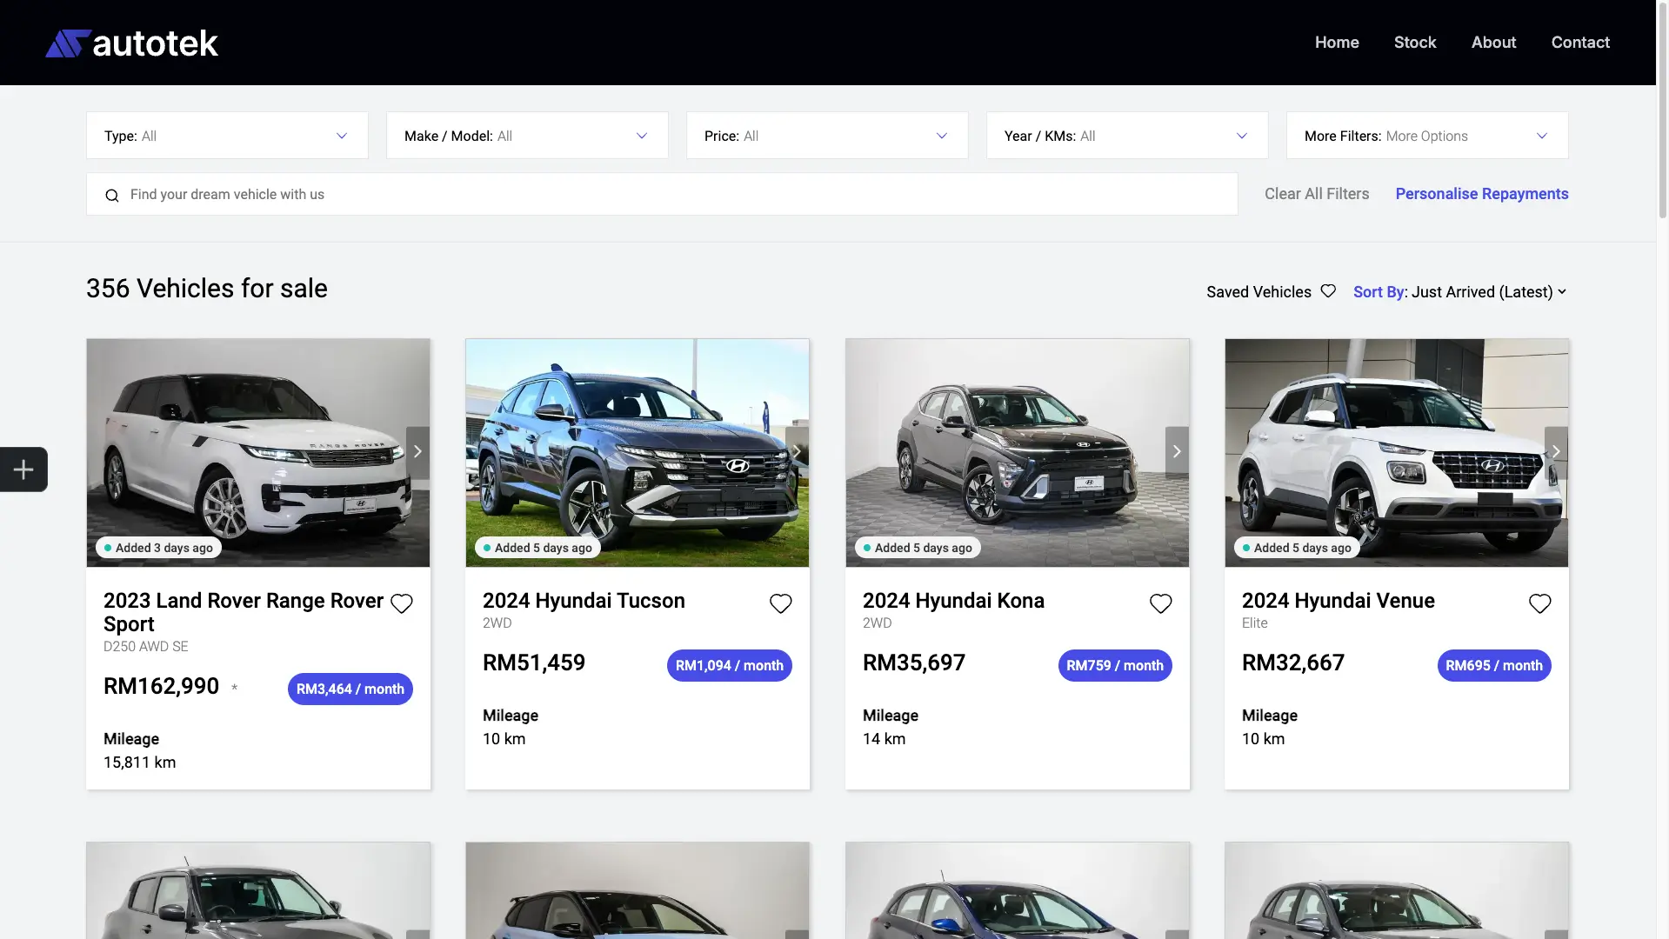
Task: Favorite the 2024 Hyundai Tucson
Action: 781,603
